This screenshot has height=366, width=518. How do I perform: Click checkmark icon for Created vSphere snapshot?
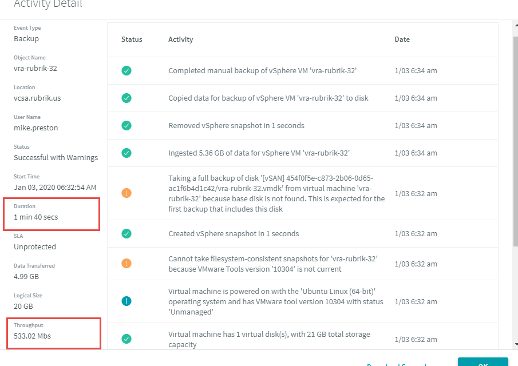[126, 234]
